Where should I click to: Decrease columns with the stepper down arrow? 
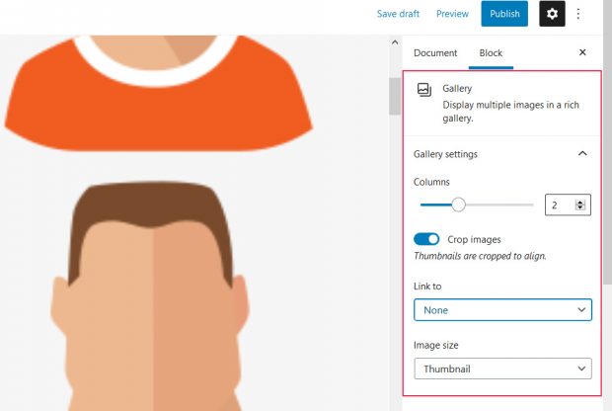coord(580,209)
